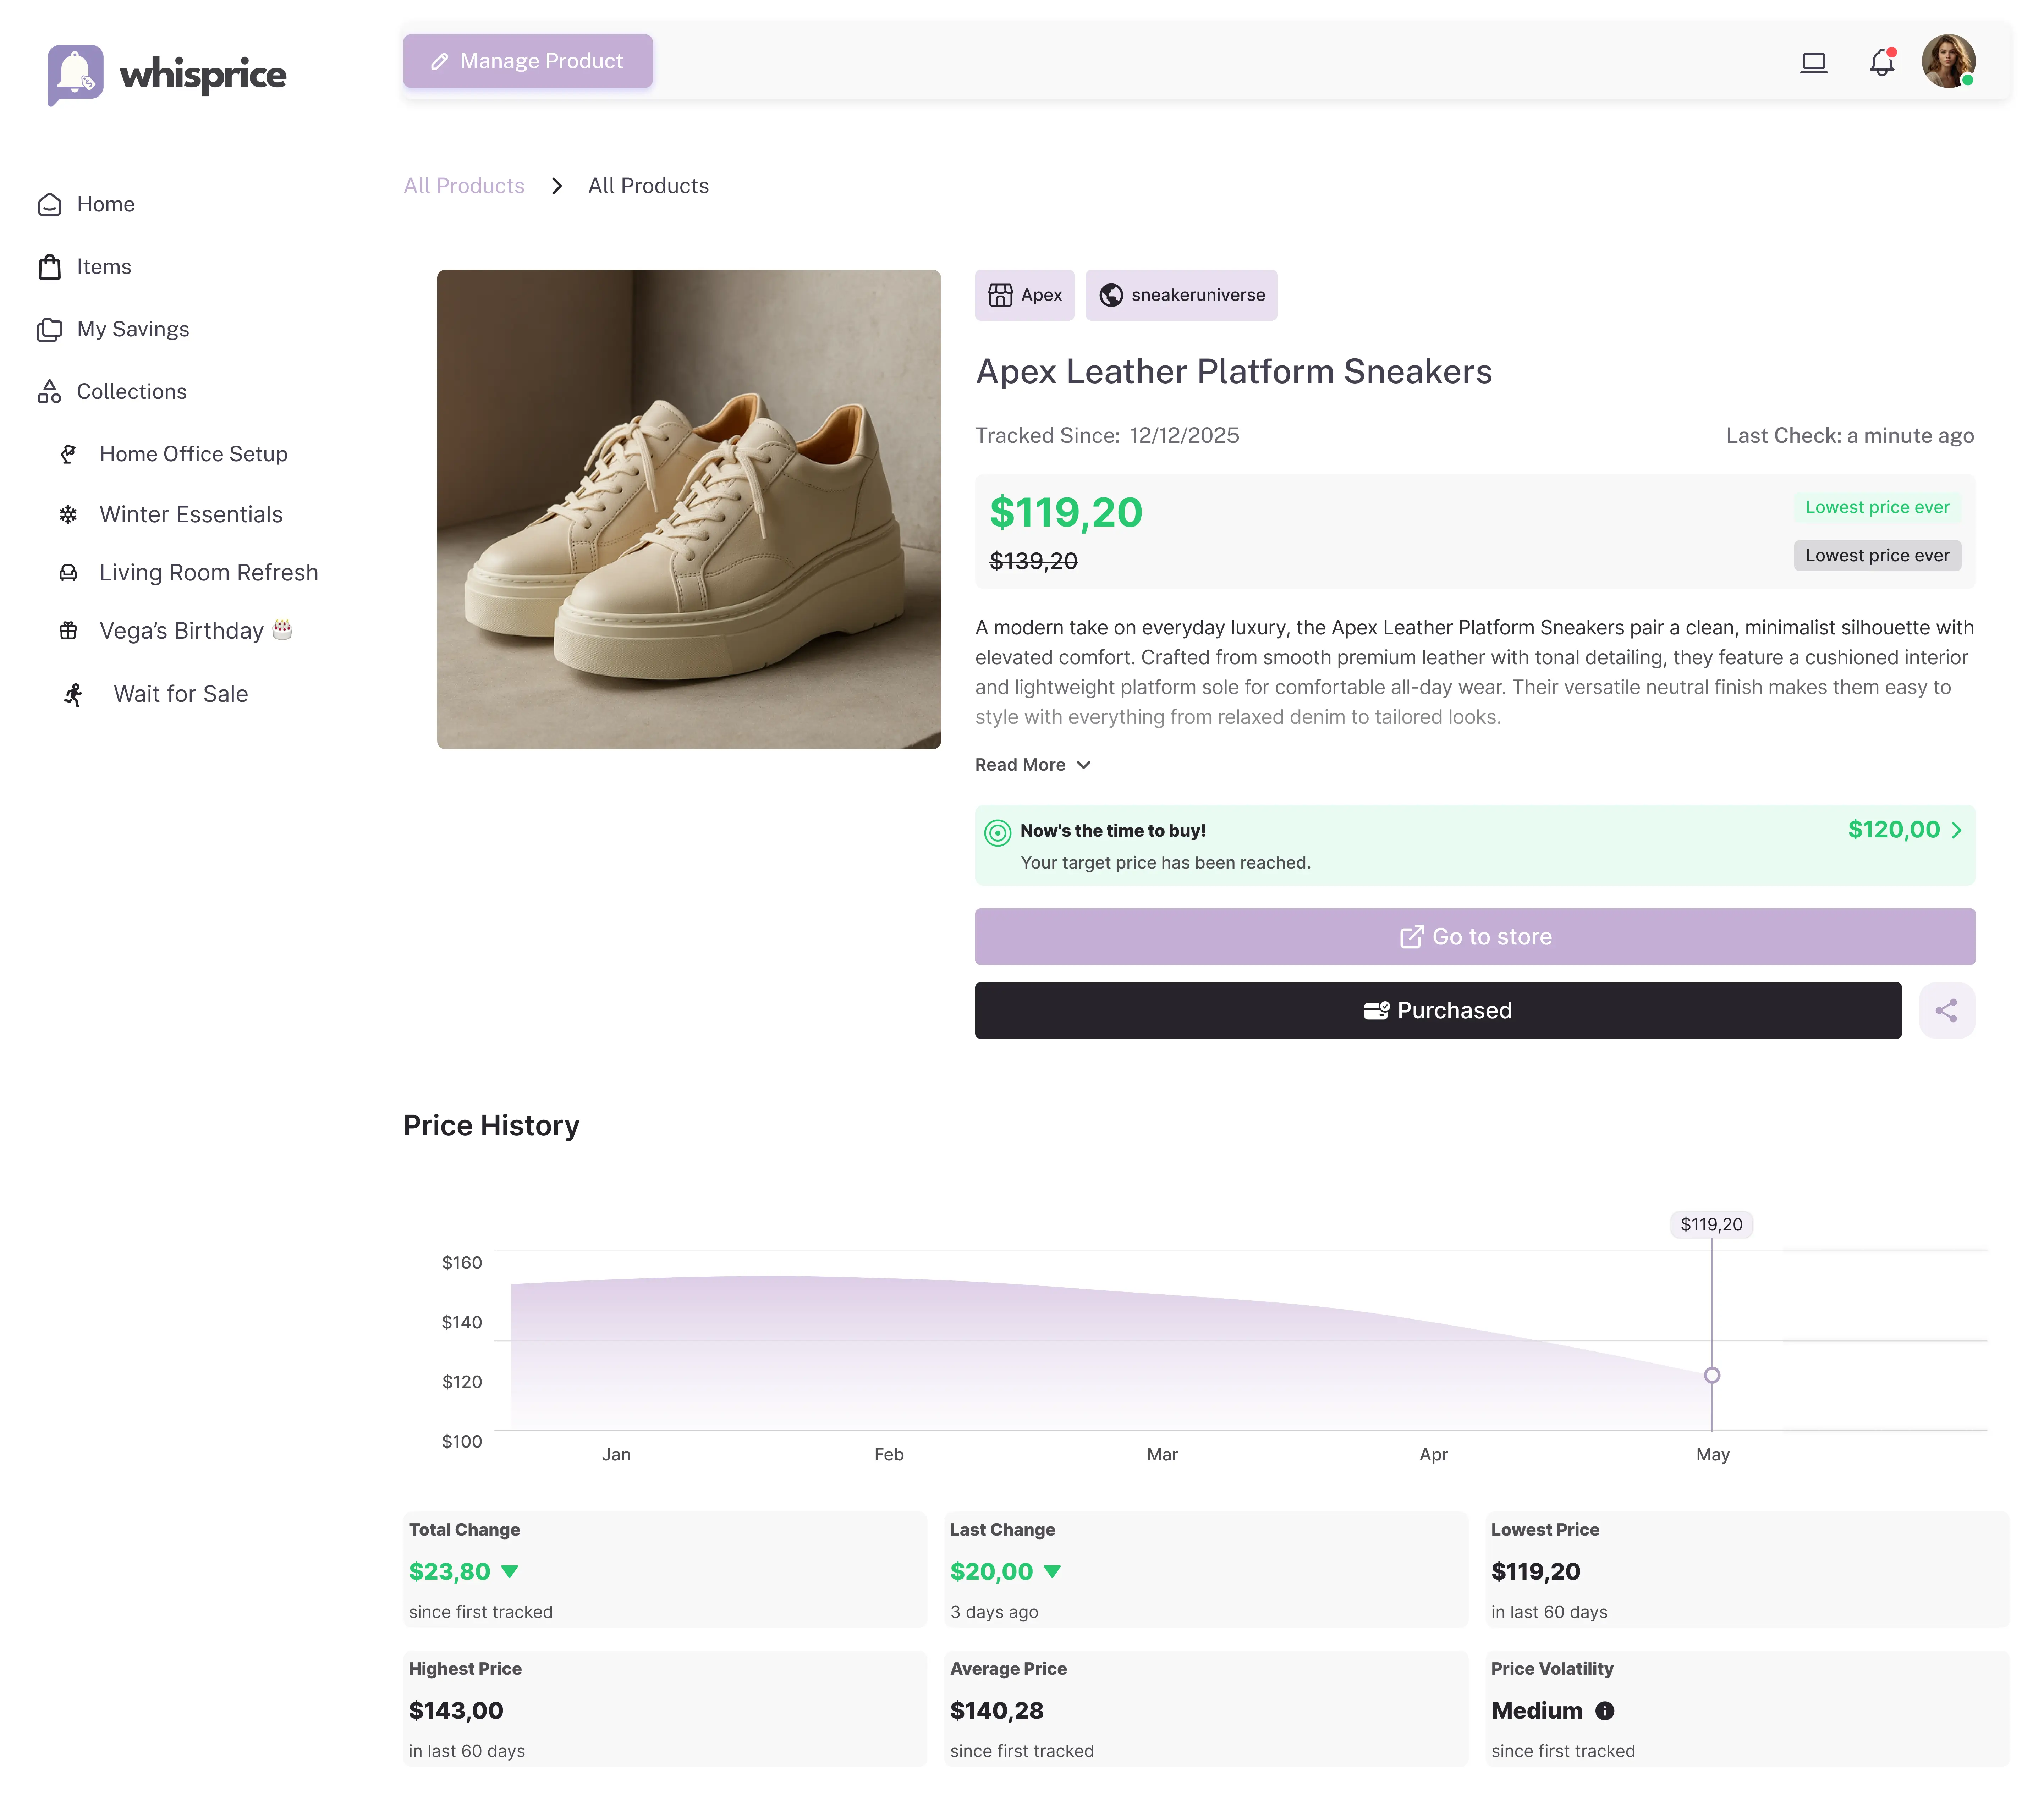
Task: Mark the item as Purchased
Action: pyautogui.click(x=1438, y=1010)
